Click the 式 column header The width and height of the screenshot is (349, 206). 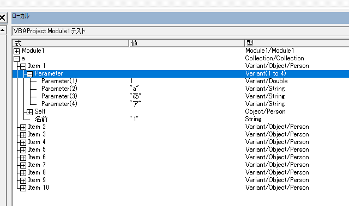(x=70, y=43)
